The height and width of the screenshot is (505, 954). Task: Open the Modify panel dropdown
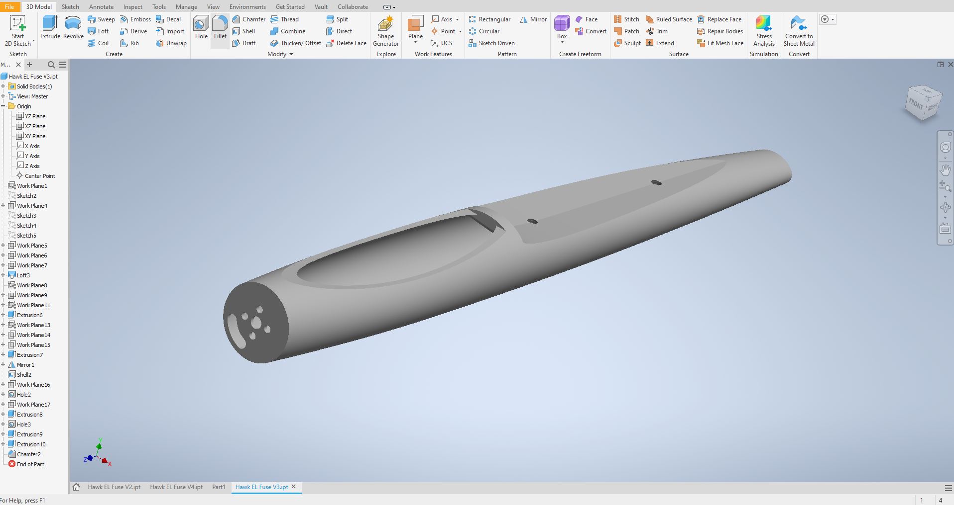pos(291,54)
